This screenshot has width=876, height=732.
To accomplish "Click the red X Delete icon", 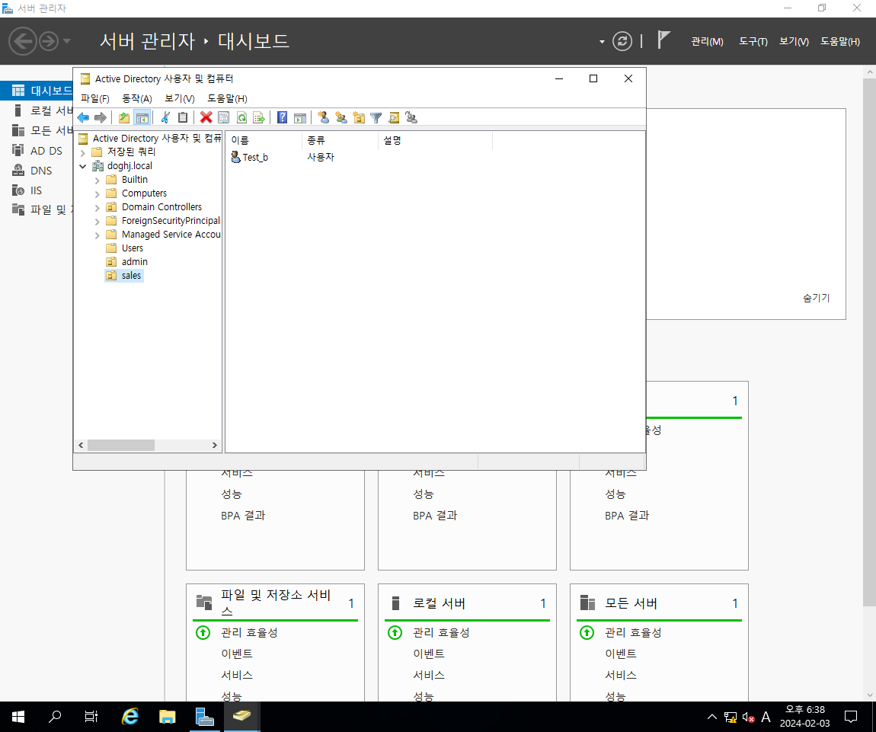I will pyautogui.click(x=206, y=117).
